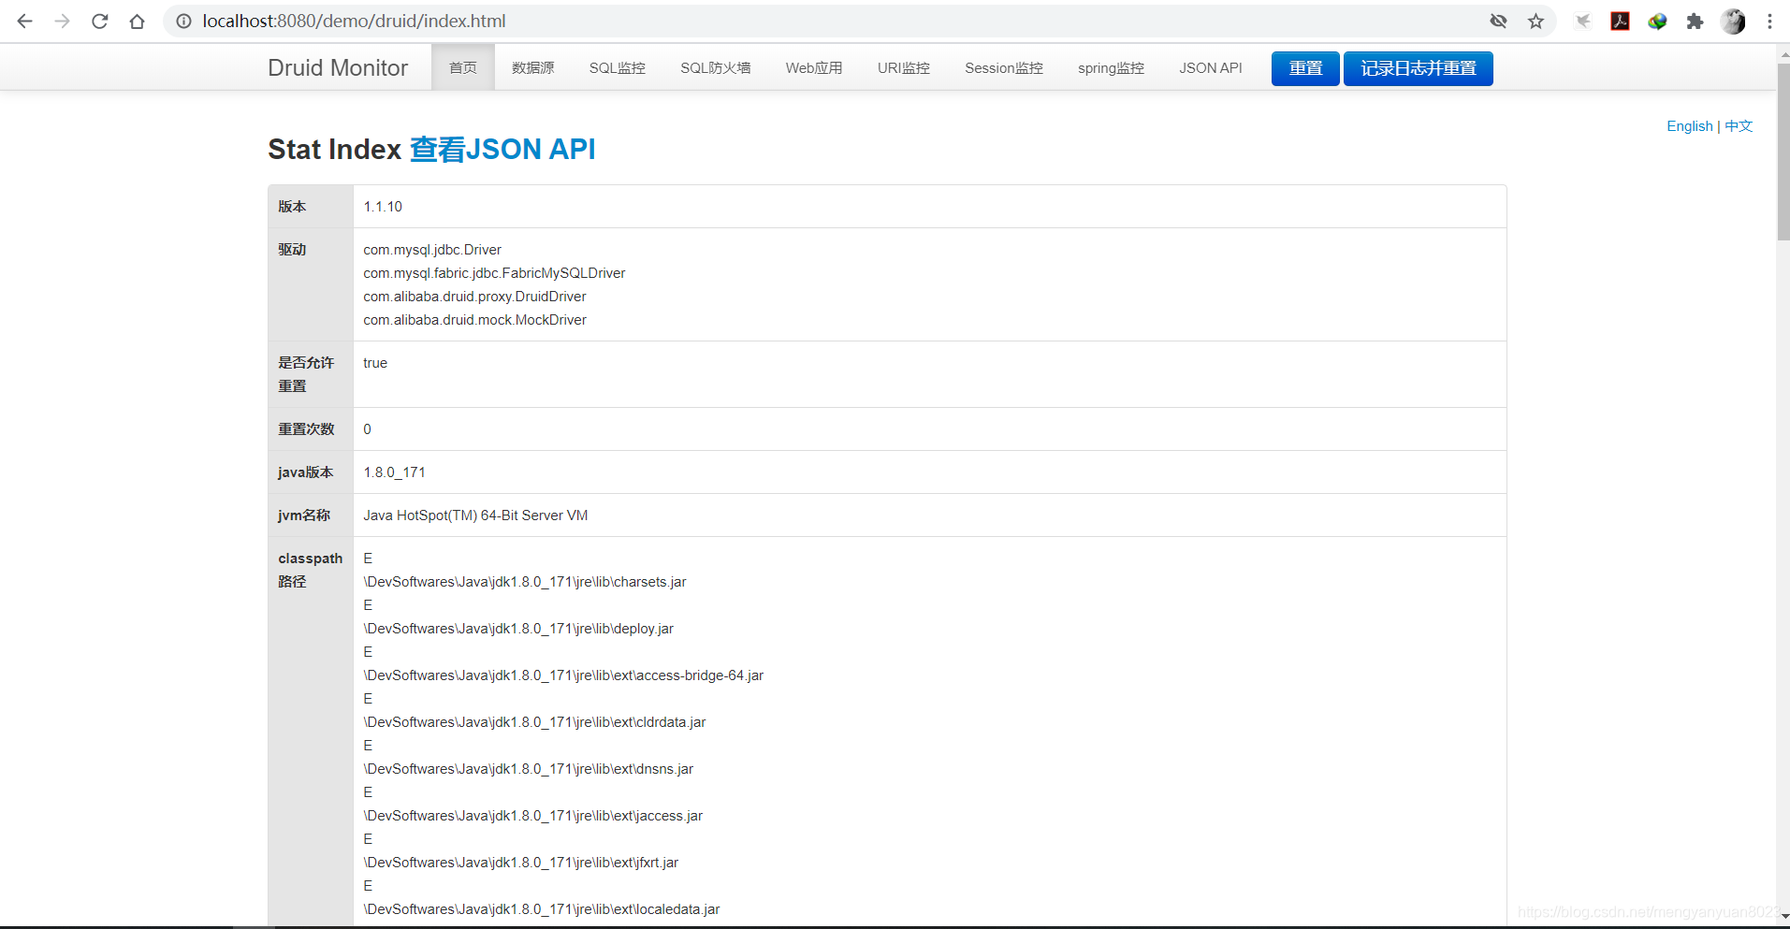This screenshot has height=929, width=1790.
Task: Open the extensions puzzle piece menu
Action: [1695, 21]
